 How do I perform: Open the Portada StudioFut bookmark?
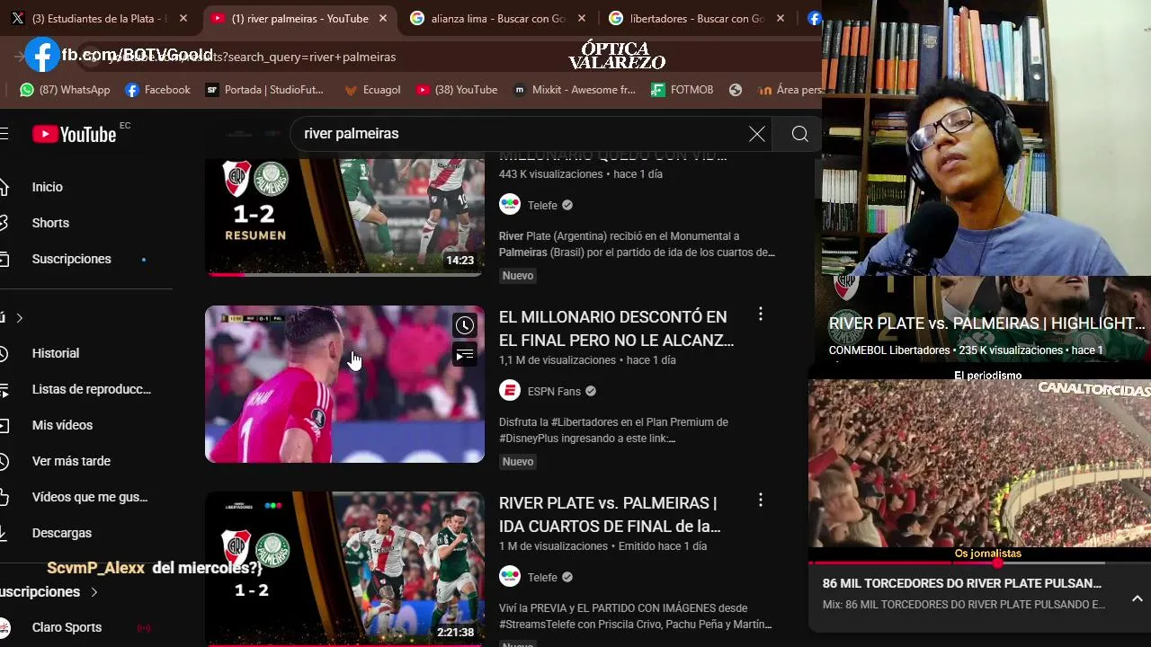(264, 90)
